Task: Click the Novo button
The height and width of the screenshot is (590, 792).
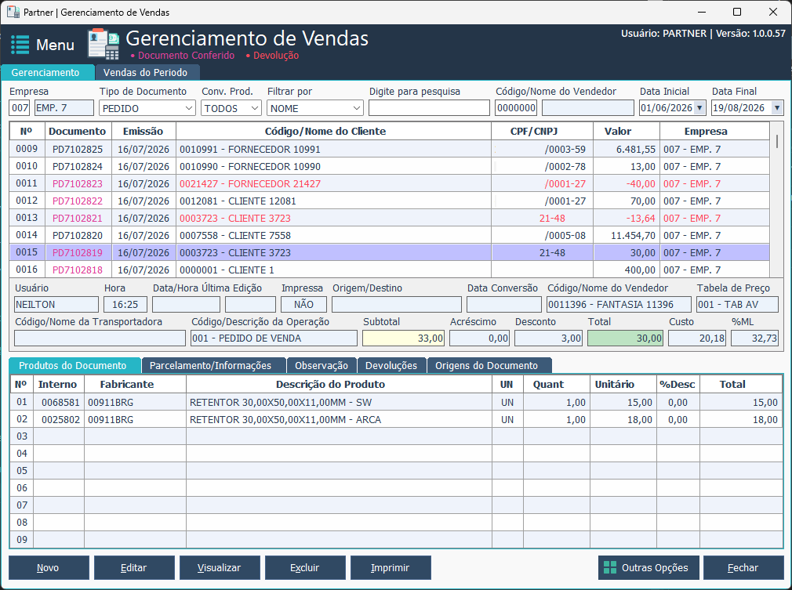Action: tap(49, 568)
